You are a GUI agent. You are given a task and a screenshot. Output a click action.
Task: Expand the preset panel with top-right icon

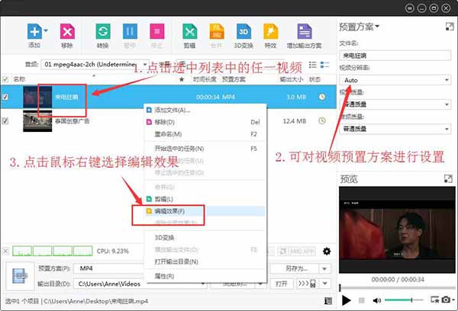450,27
